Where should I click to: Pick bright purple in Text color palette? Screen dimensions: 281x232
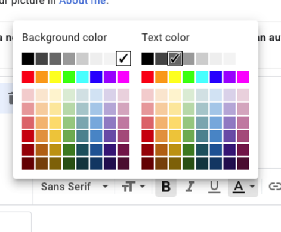[230, 77]
